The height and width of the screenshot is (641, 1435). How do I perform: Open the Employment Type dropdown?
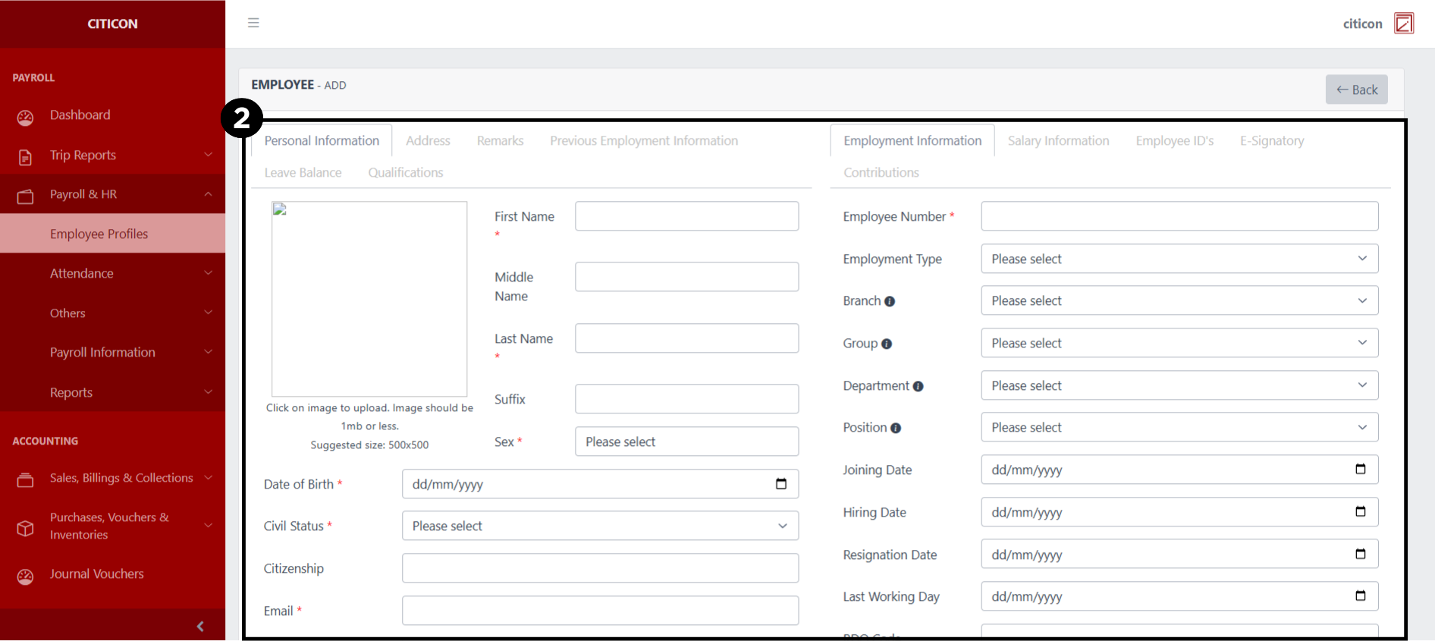pyautogui.click(x=1179, y=259)
